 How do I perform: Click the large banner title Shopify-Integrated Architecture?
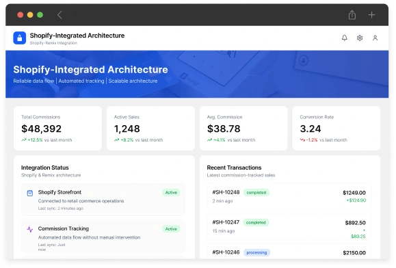pos(90,70)
